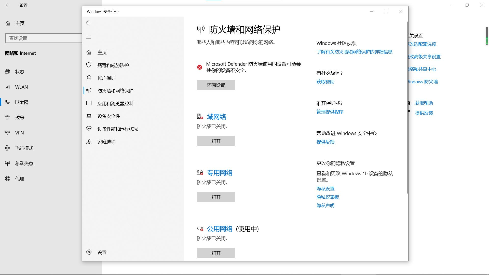Select 帐户保护 from the security sidebar

pyautogui.click(x=106, y=78)
